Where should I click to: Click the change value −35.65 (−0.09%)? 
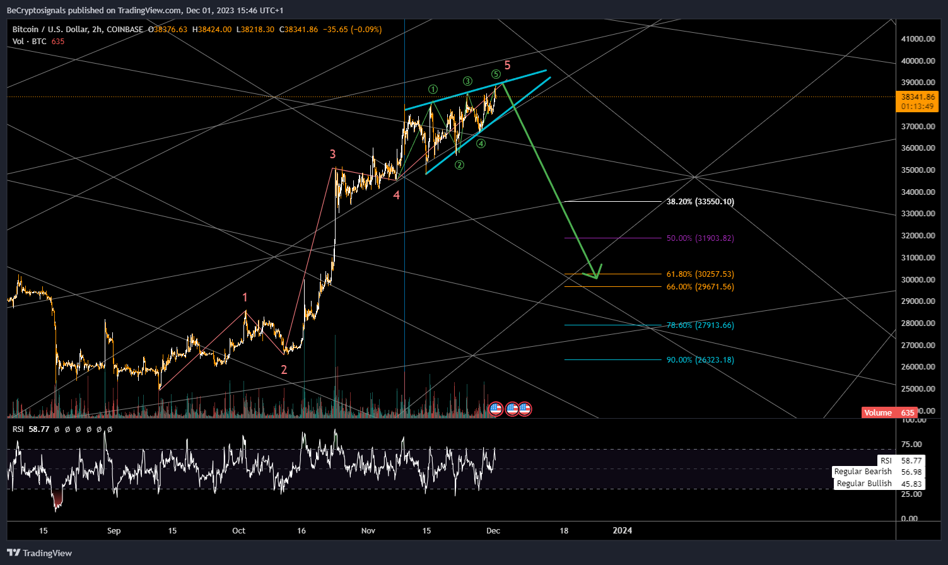353,30
